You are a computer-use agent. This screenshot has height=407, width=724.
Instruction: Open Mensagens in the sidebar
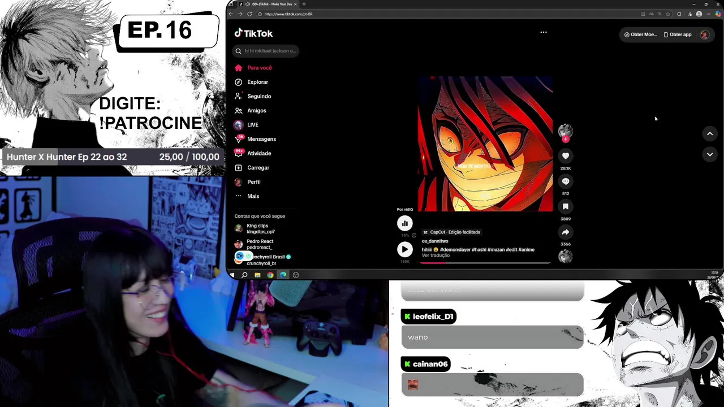click(x=255, y=139)
